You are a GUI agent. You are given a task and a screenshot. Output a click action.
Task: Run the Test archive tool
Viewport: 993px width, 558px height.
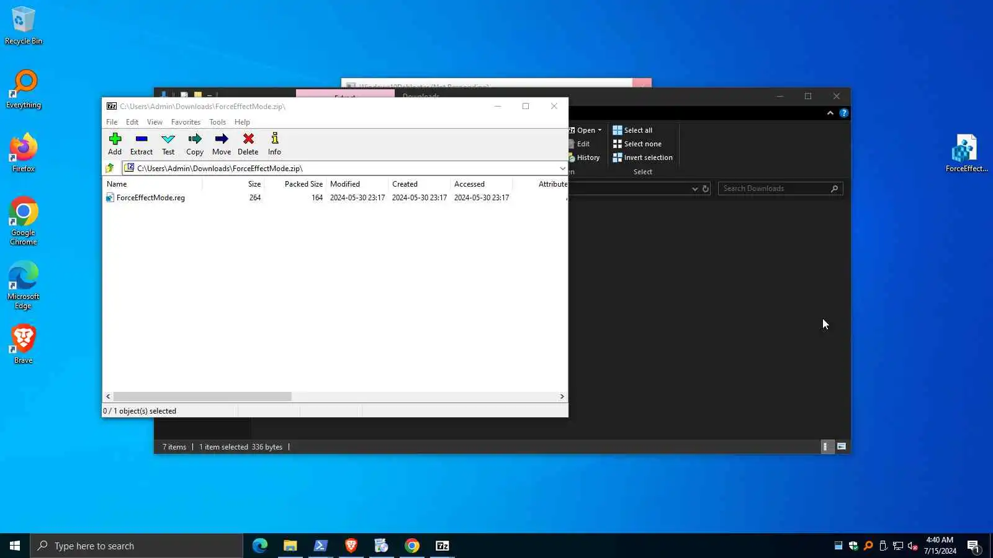[x=168, y=144]
